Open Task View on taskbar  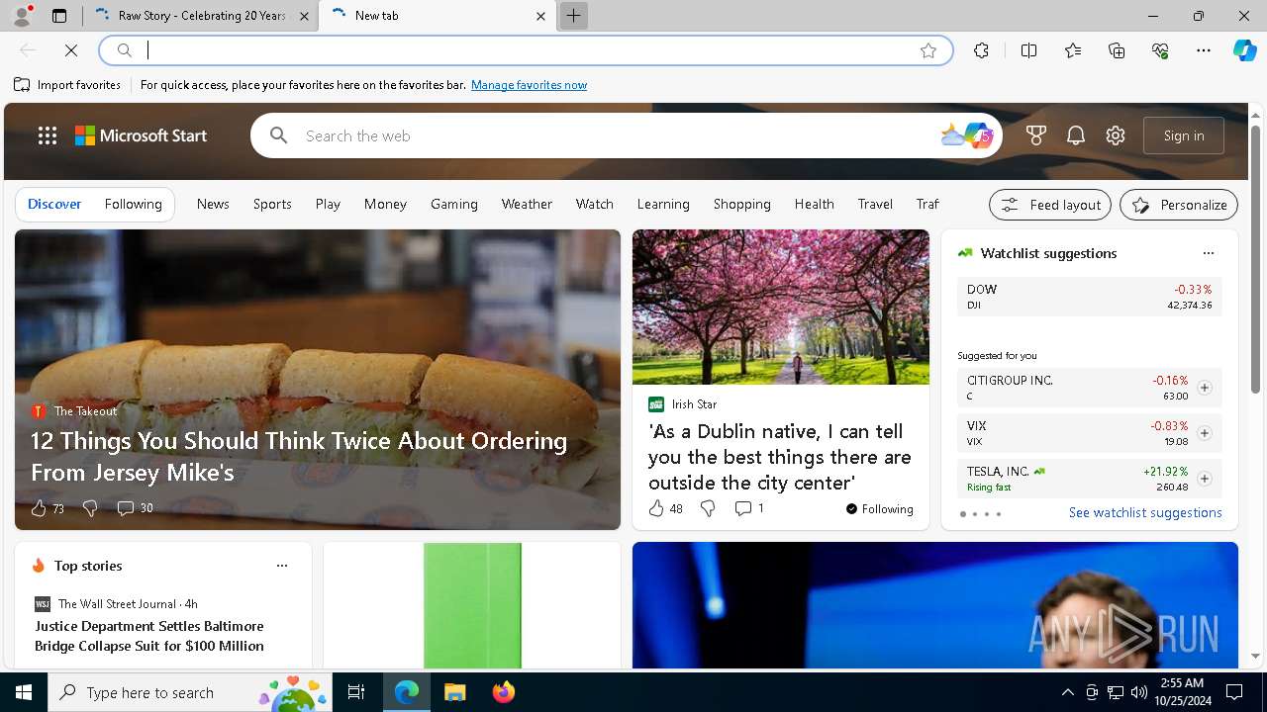[356, 692]
